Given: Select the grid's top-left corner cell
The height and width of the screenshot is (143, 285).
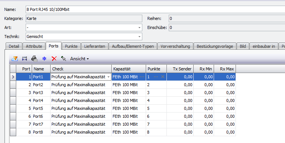Looking at the screenshot, I should [x=13, y=69].
